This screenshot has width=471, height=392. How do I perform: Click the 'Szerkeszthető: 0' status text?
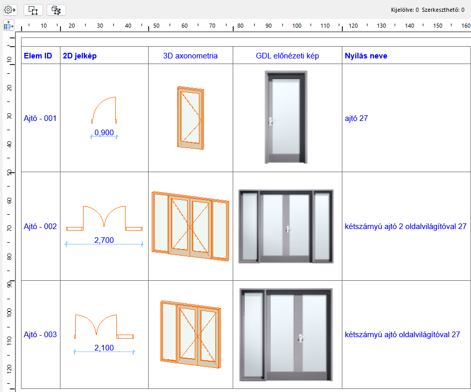click(443, 10)
